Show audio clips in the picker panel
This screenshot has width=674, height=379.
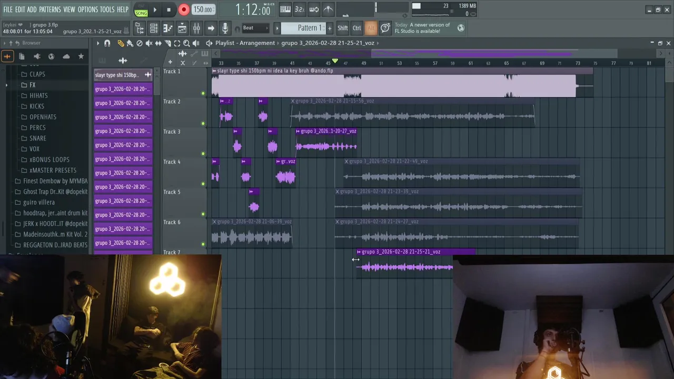[123, 61]
